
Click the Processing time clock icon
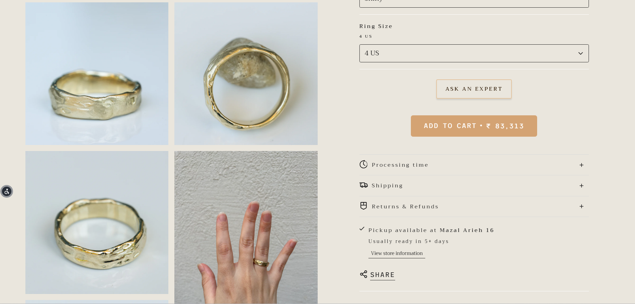[x=363, y=164]
